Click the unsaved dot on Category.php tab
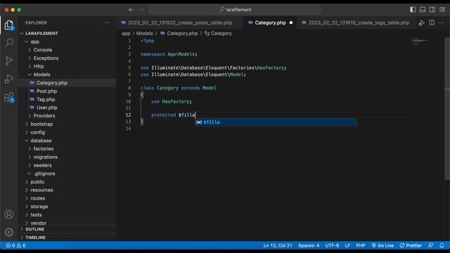 click(290, 22)
